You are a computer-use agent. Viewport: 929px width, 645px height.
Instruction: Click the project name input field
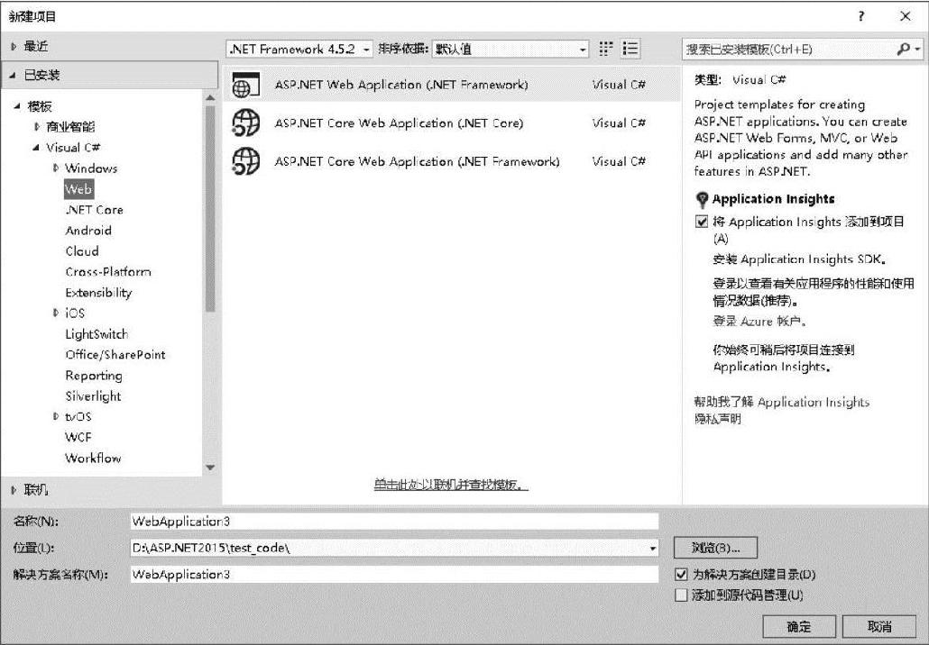[x=394, y=522]
